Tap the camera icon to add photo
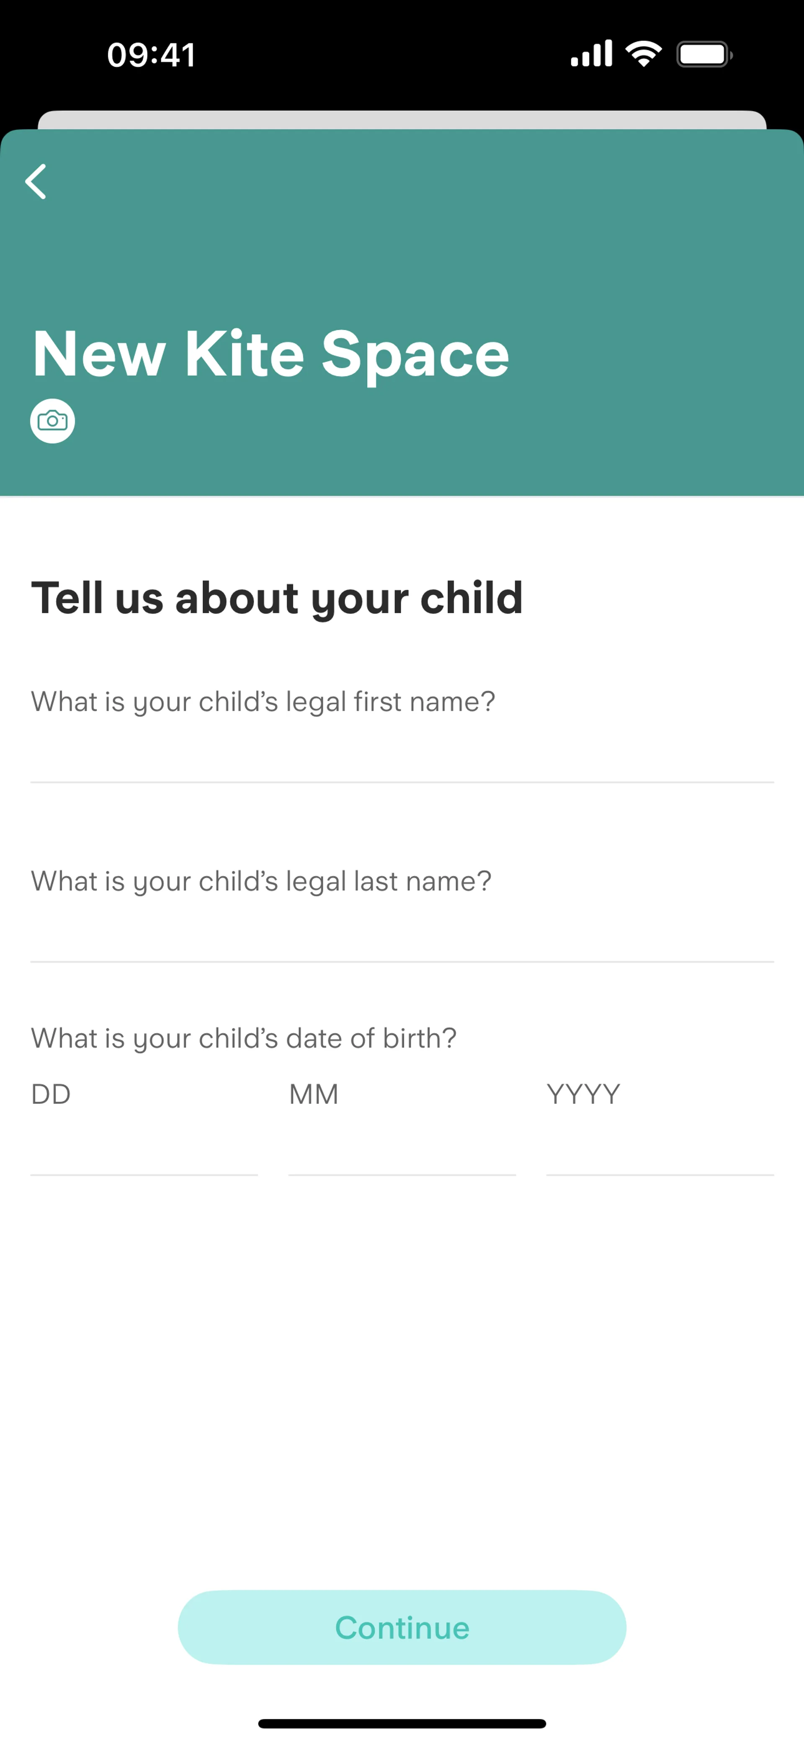 (x=53, y=421)
